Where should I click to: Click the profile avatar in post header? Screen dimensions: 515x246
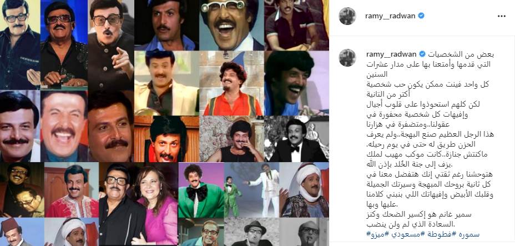(347, 16)
